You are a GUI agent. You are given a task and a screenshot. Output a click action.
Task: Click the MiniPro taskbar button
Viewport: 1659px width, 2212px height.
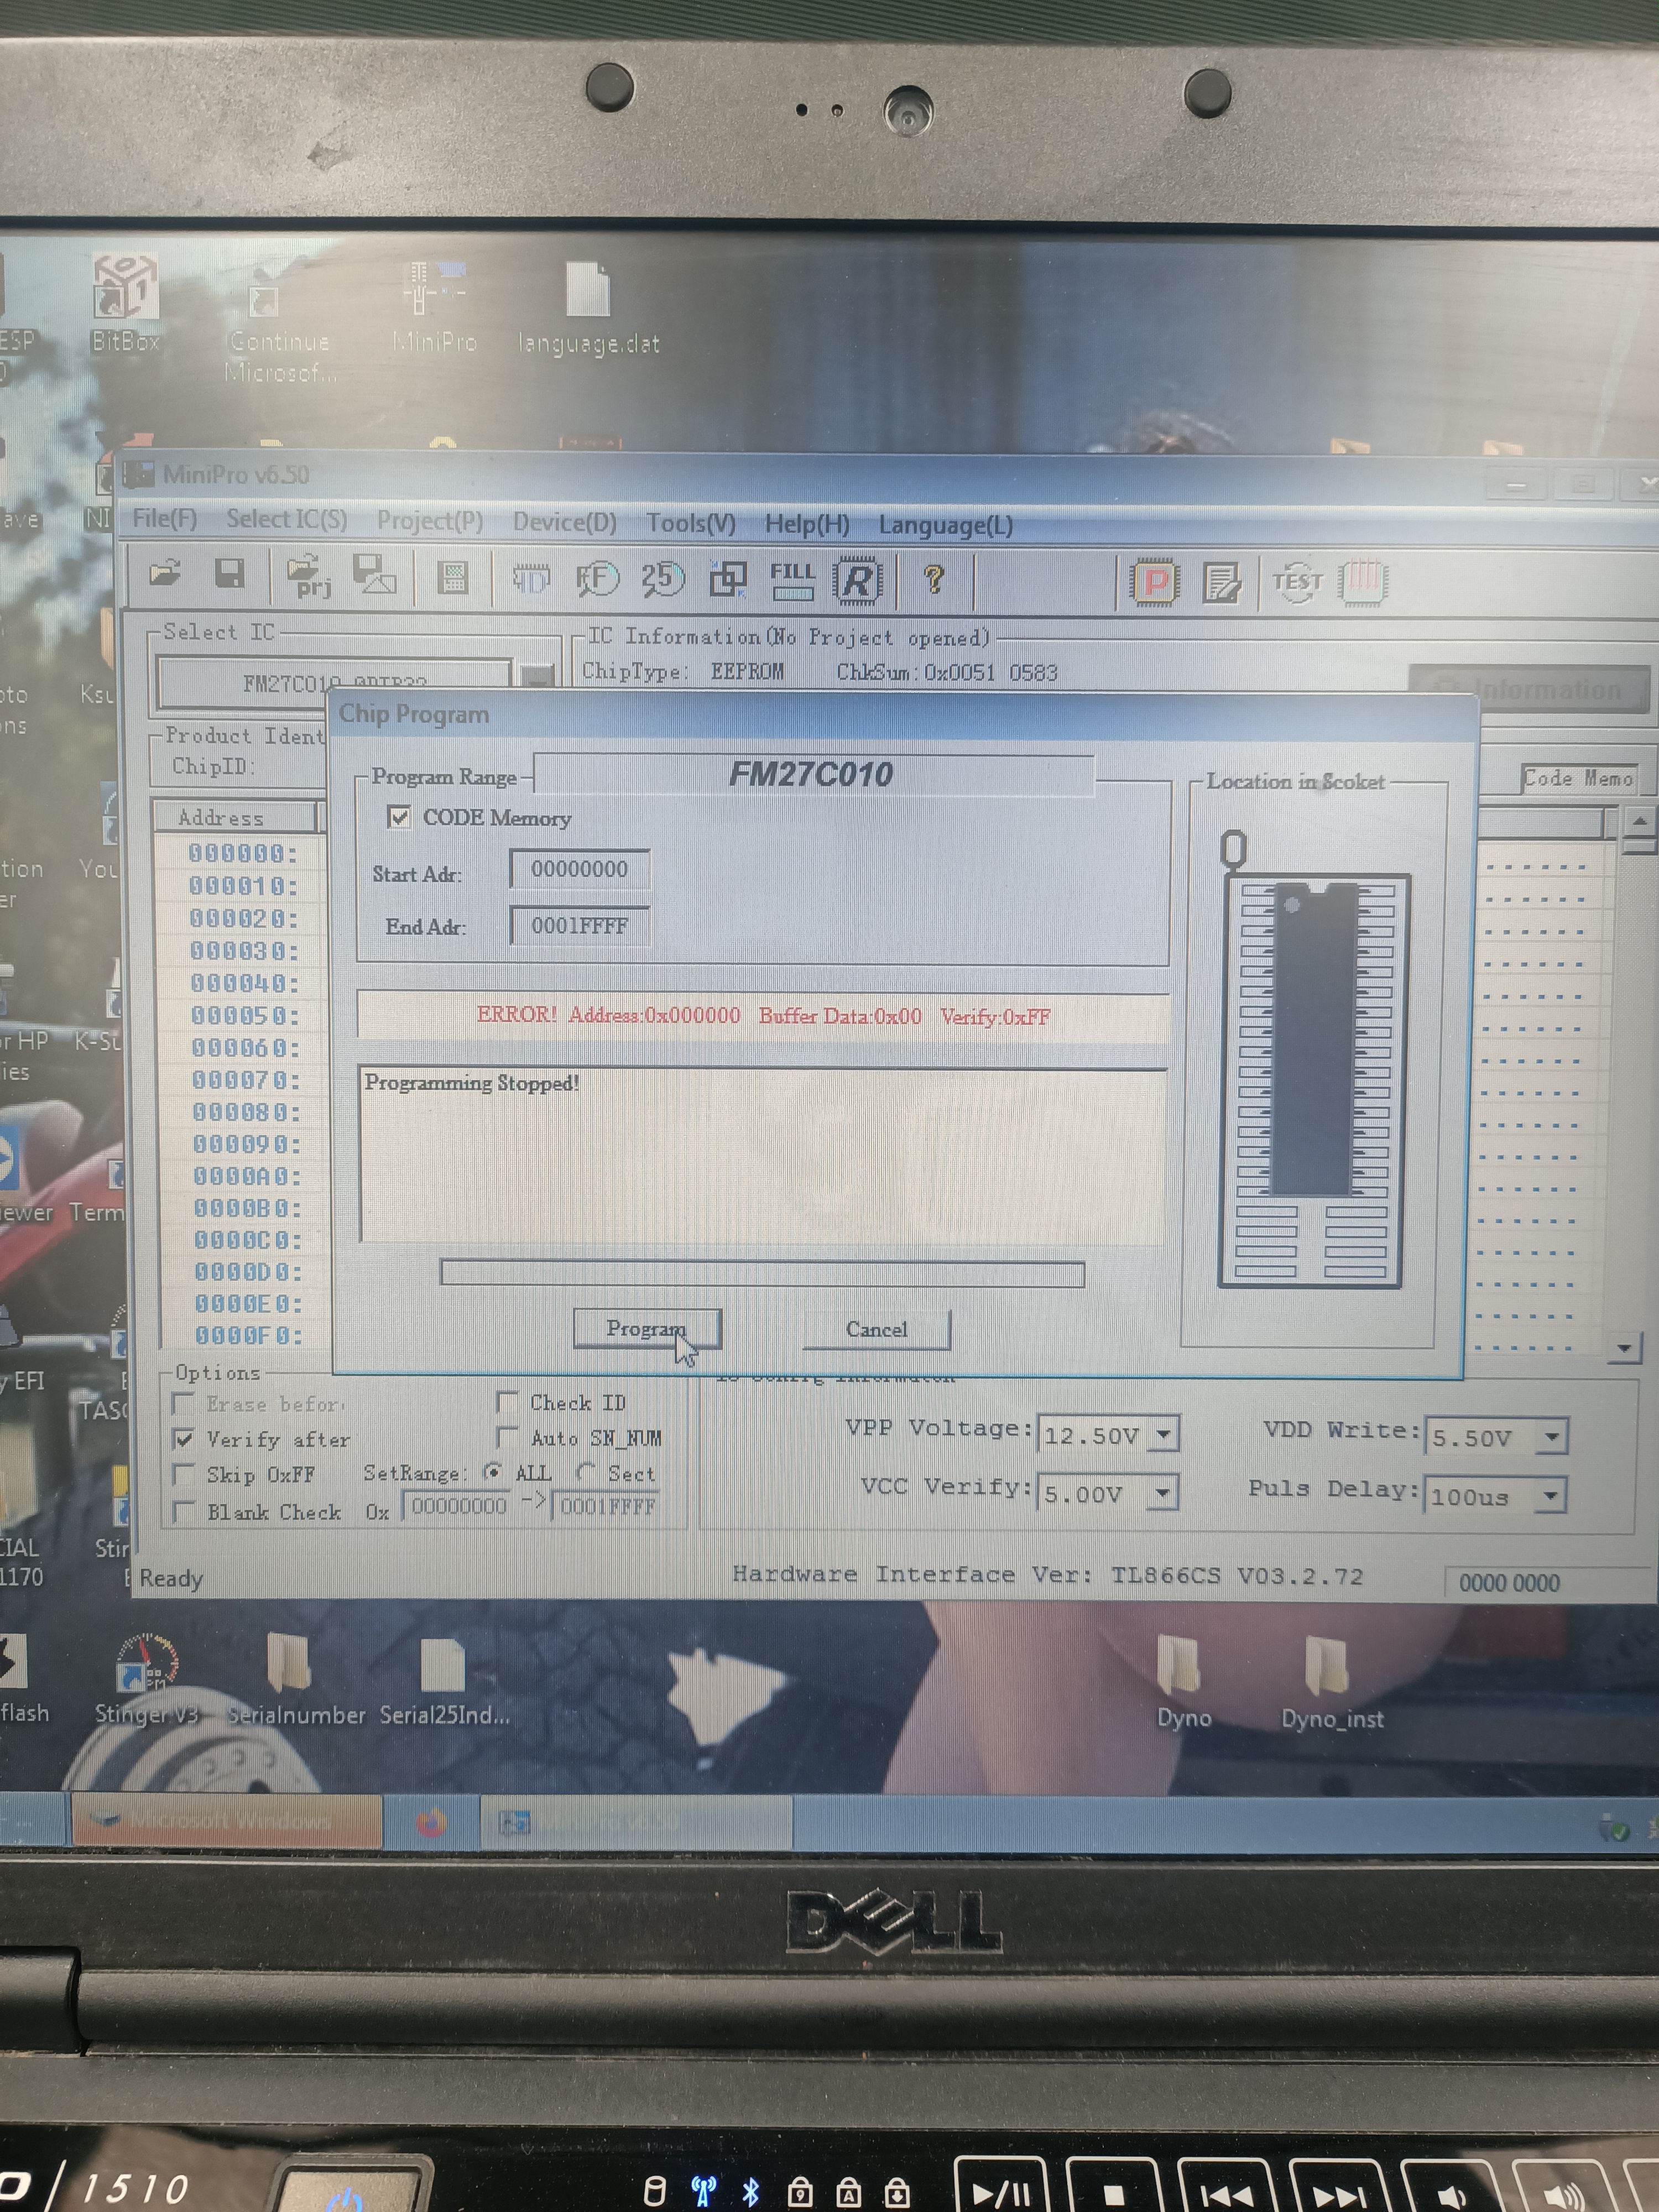(x=637, y=1823)
